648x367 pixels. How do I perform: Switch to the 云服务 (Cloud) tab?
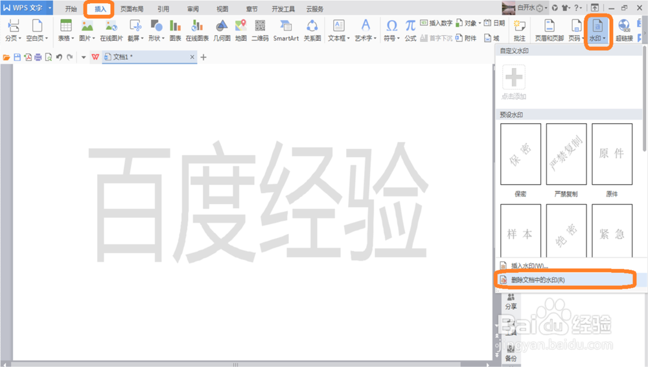(315, 8)
